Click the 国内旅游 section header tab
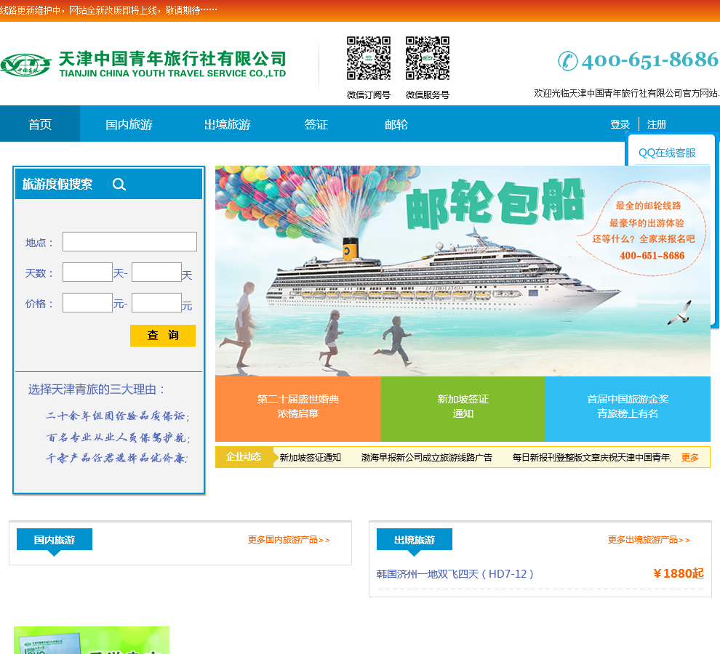720x654 pixels. (x=55, y=540)
